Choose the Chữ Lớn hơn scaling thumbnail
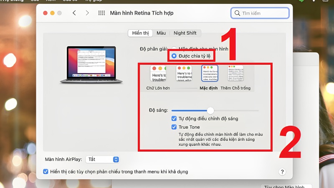Viewport: 334px width, 188px height. (x=158, y=74)
